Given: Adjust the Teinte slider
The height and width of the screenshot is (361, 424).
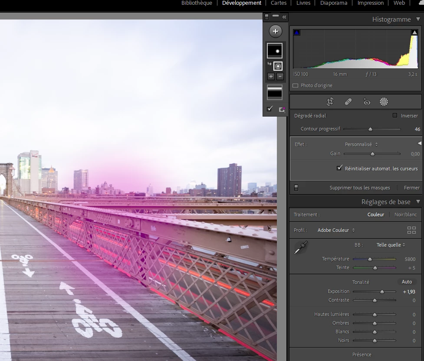Looking at the screenshot, I should (374, 268).
